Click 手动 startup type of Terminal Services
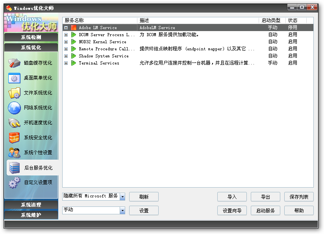Viewport: 324px width, 234px height. click(272, 63)
